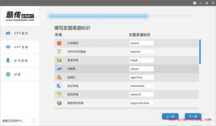Maximize the window
Screen dimensions: 216x126
point(207,3)
